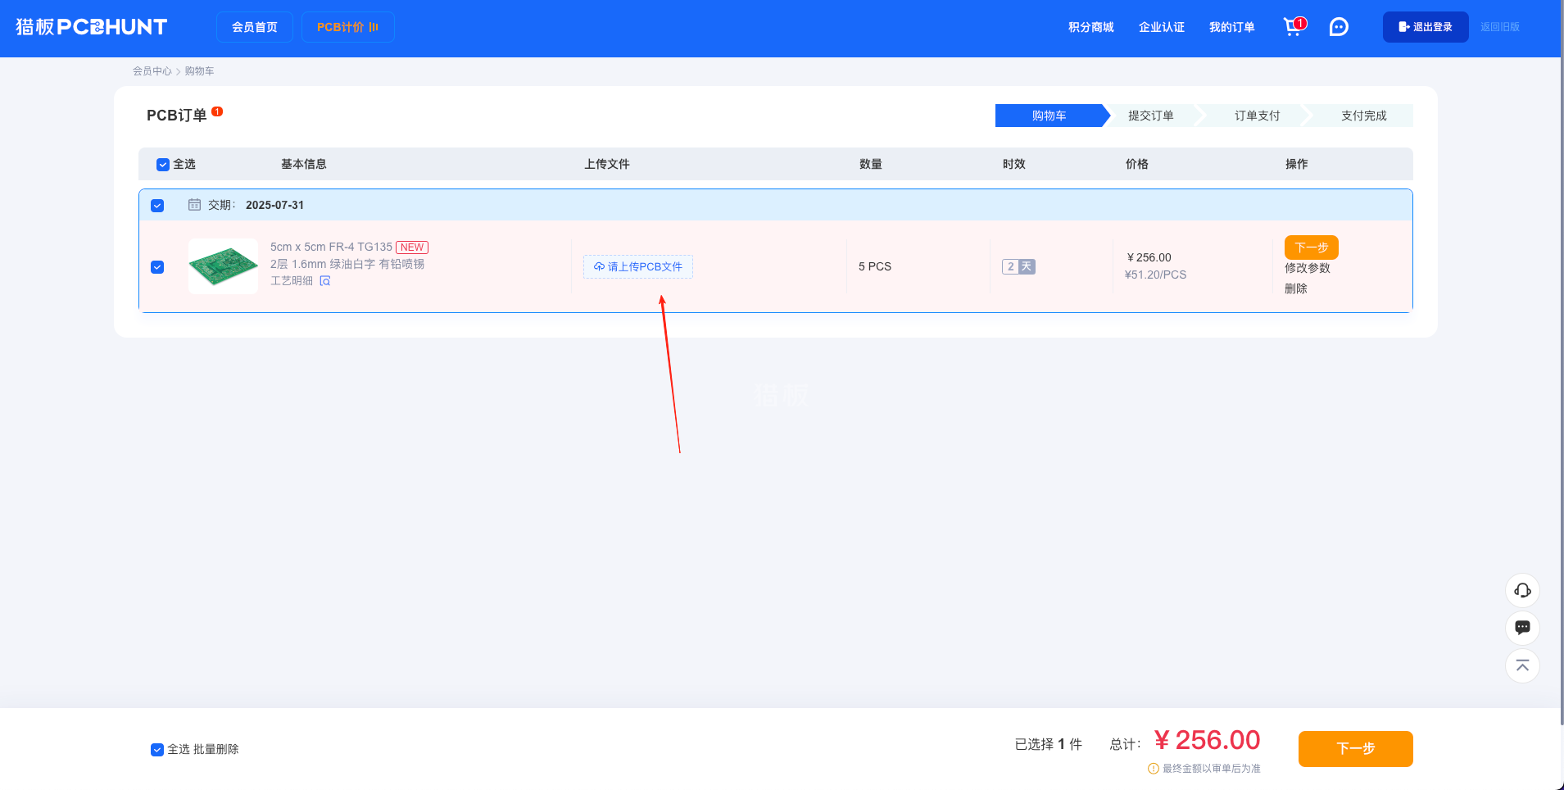Image resolution: width=1564 pixels, height=790 pixels.
Task: Click the 工艺明细 preview magnifier icon
Action: 326,280
